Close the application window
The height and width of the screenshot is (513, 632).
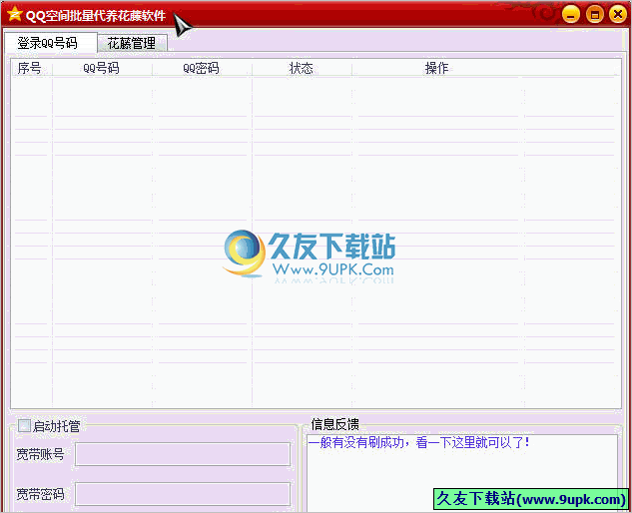point(618,15)
